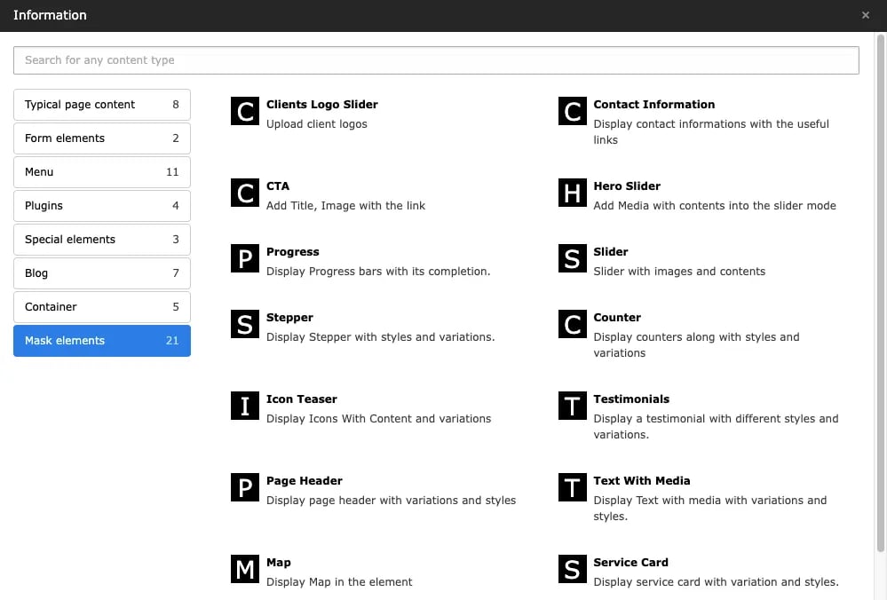Close the Information dialog
Viewport: 887px width, 600px height.
coord(866,15)
